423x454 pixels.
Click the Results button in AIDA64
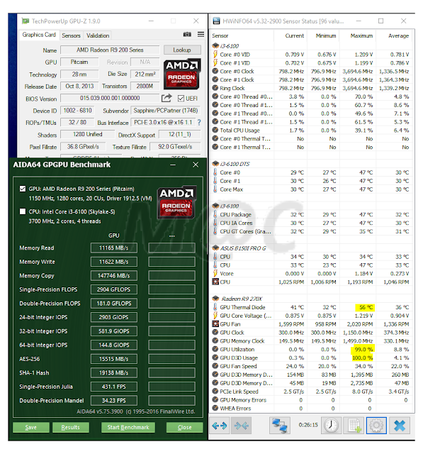[x=71, y=427]
